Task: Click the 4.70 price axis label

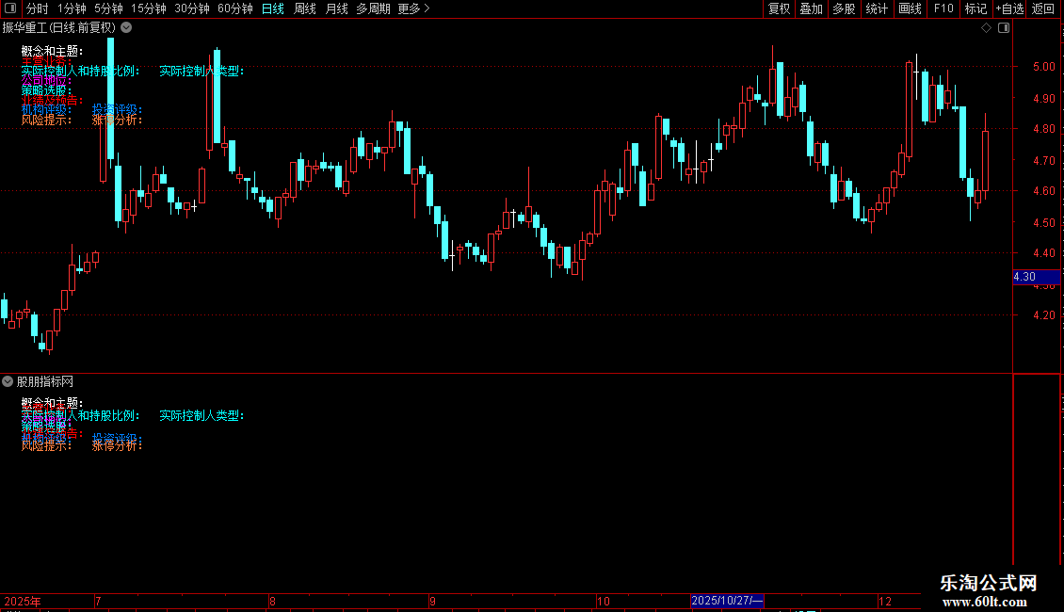Action: (1043, 161)
